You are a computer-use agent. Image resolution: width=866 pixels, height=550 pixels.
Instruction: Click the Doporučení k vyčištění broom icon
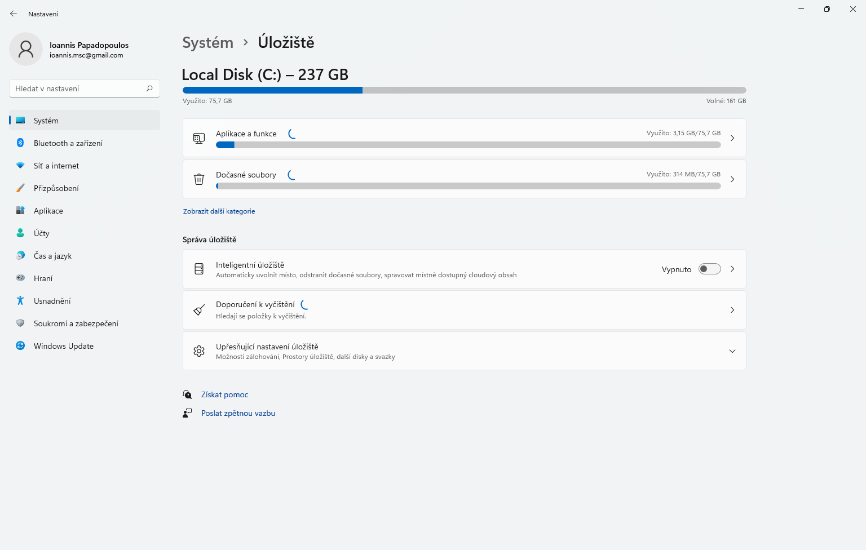click(199, 310)
